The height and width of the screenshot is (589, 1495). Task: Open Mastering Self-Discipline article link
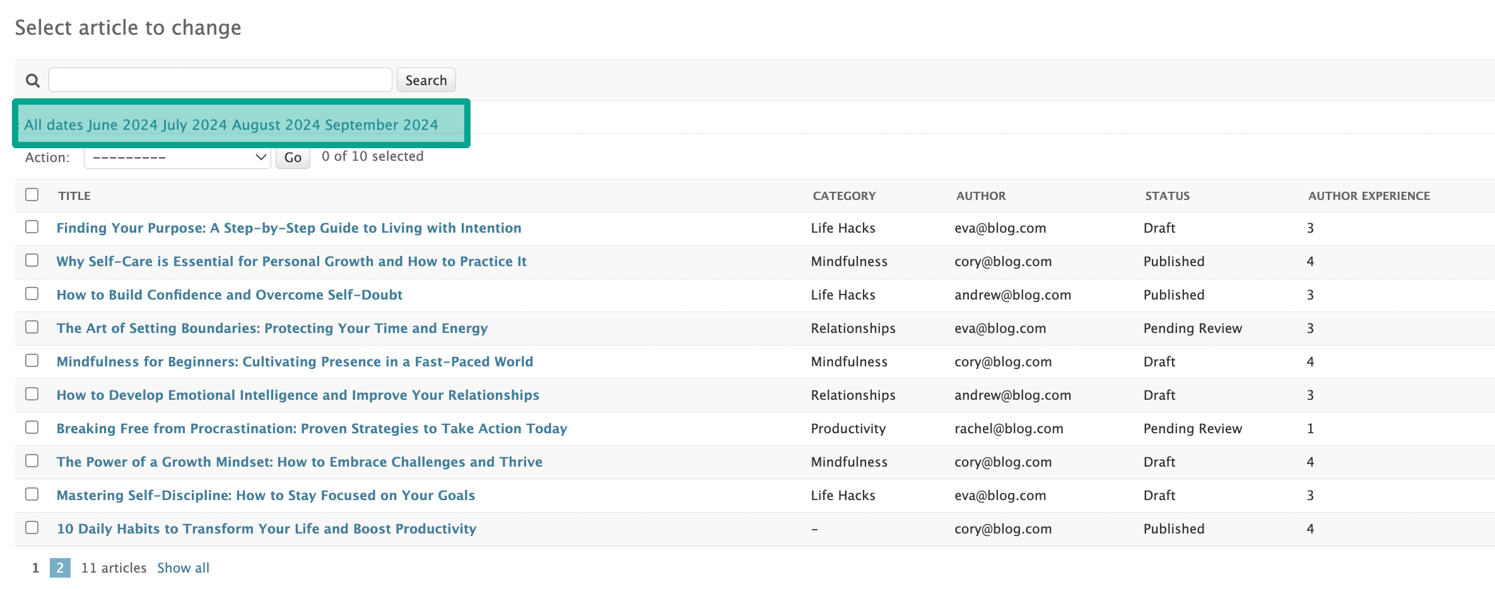tap(266, 496)
